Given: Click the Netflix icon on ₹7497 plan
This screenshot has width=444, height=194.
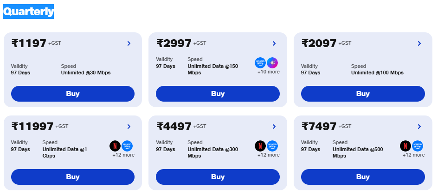Looking at the screenshot, I should [405, 146].
